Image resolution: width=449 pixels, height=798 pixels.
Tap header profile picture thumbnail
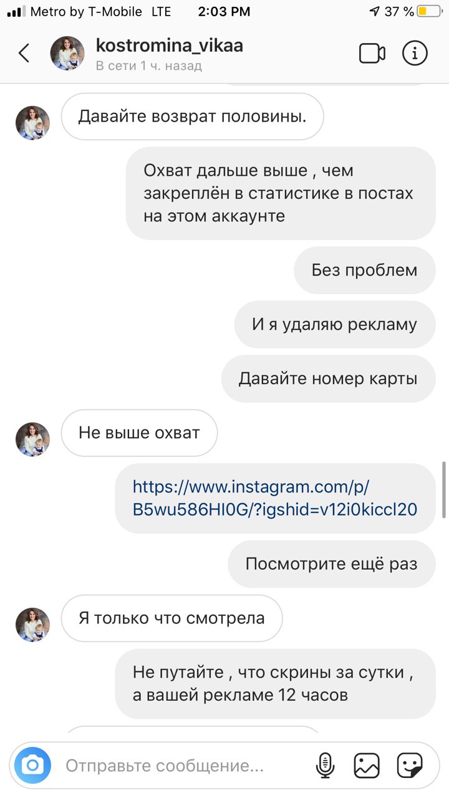point(67,53)
